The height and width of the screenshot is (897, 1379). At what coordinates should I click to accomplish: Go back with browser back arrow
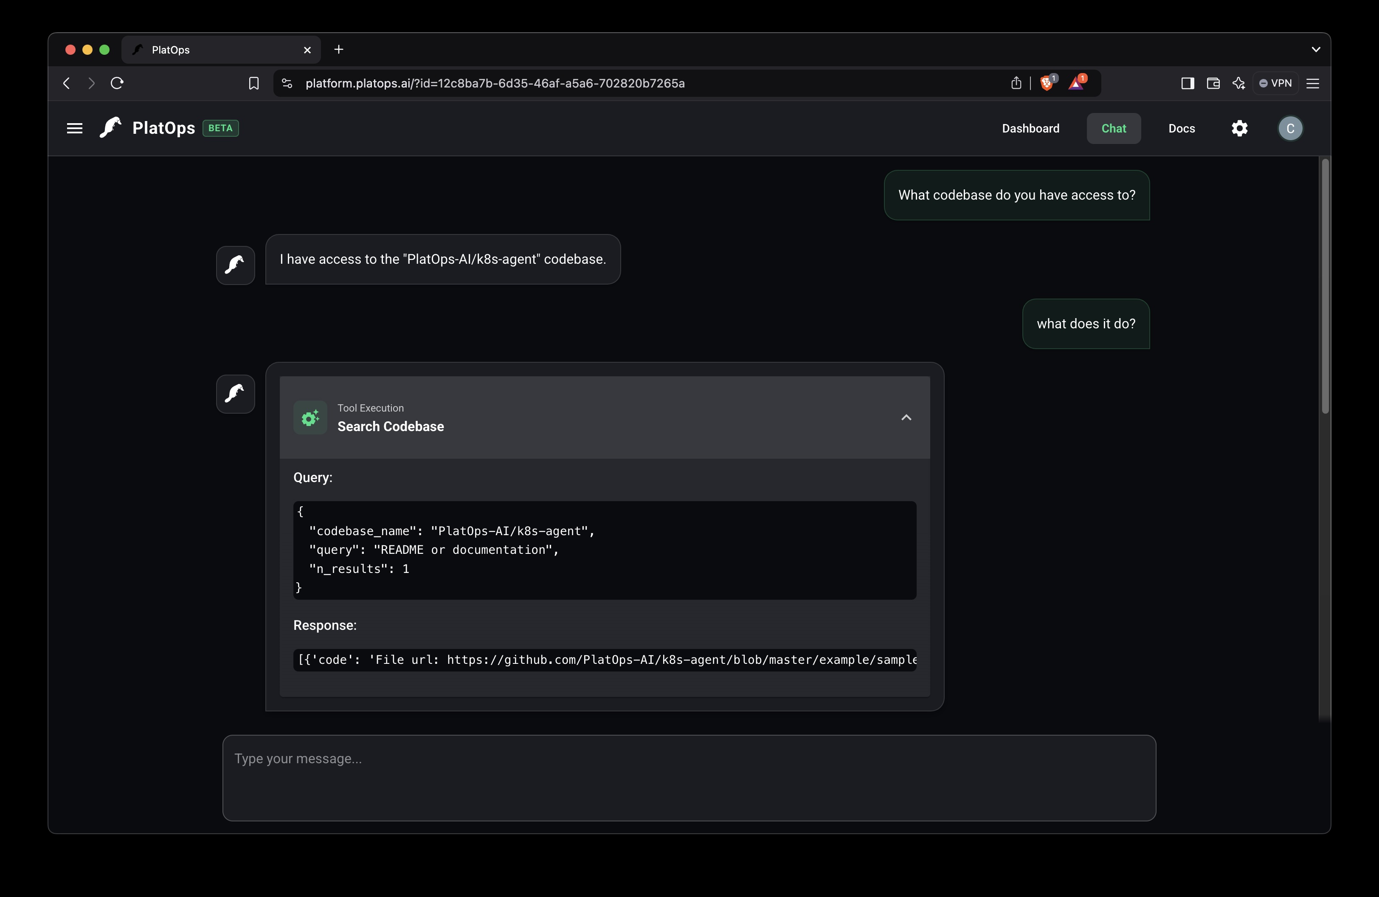tap(67, 83)
